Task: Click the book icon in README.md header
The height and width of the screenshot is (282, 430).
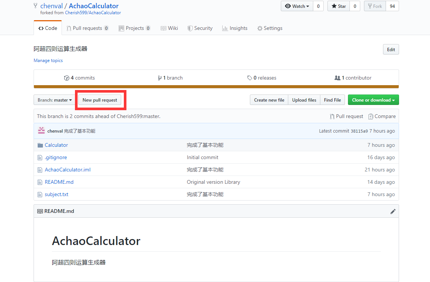Action: (40, 211)
